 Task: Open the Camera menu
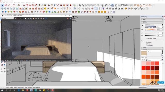coord(11,3)
